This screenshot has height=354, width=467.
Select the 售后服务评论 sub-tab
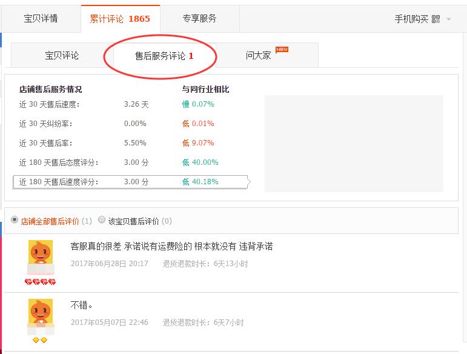[x=164, y=56]
